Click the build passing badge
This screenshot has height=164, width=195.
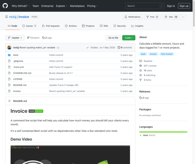[x=36, y=111]
